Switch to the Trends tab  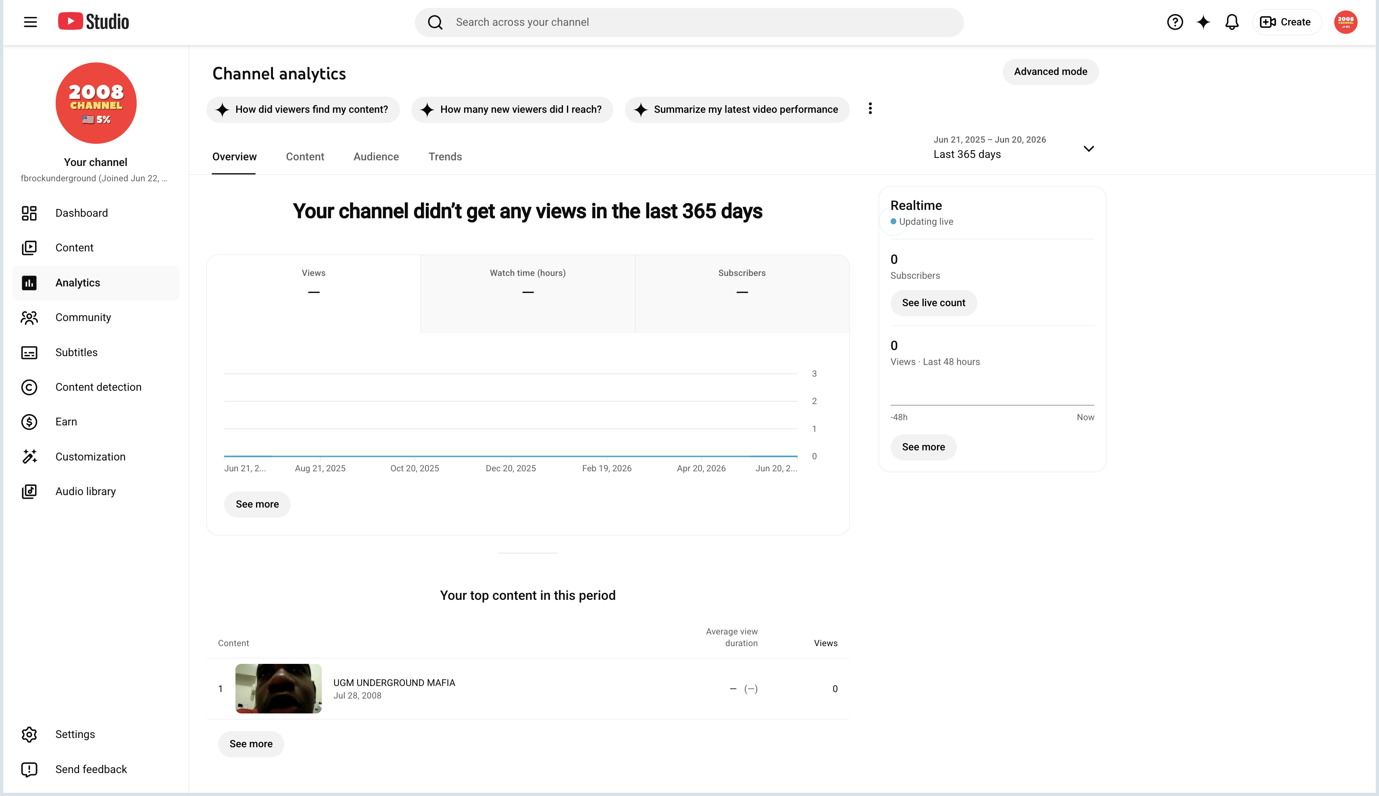(x=445, y=157)
